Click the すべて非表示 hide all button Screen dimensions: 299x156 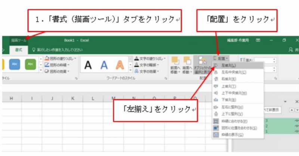pos(272,110)
